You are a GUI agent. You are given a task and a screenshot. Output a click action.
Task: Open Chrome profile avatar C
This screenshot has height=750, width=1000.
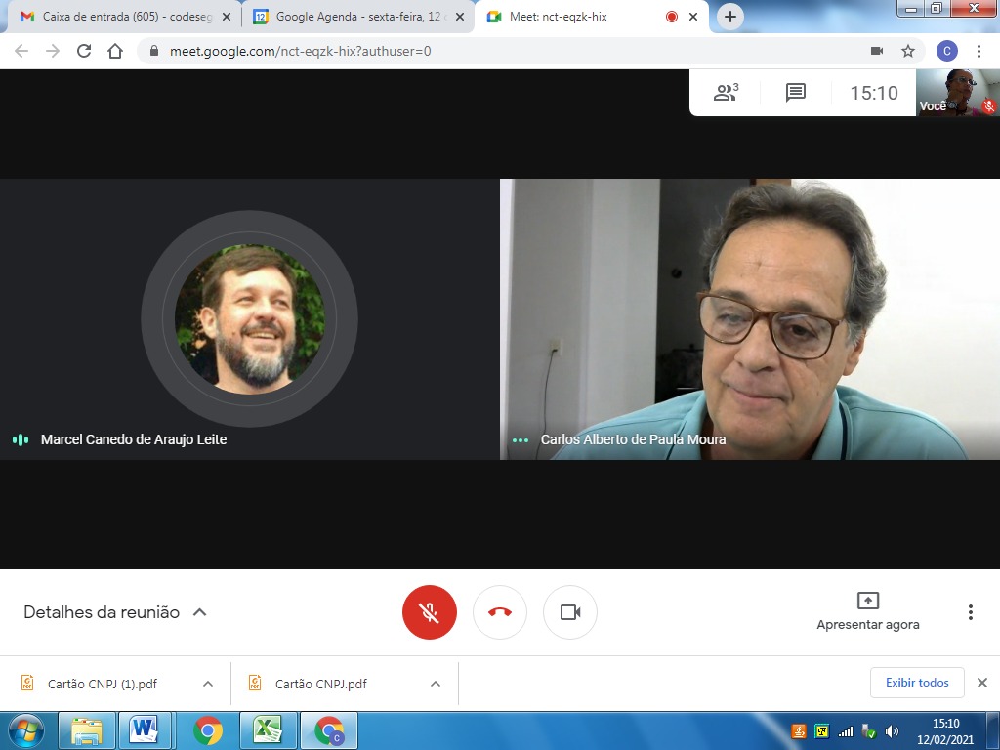pyautogui.click(x=947, y=51)
